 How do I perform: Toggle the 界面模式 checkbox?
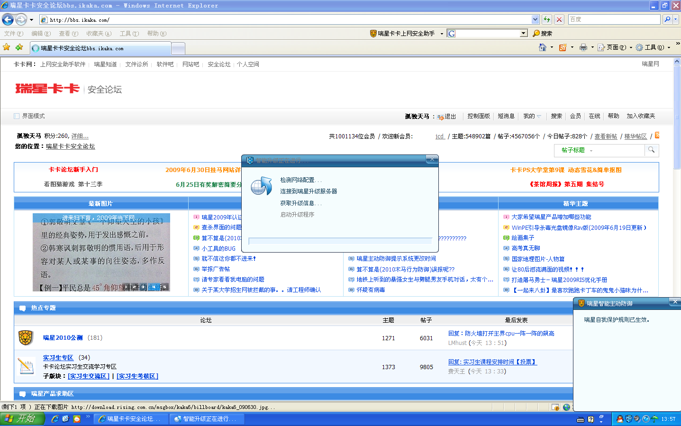coord(17,116)
